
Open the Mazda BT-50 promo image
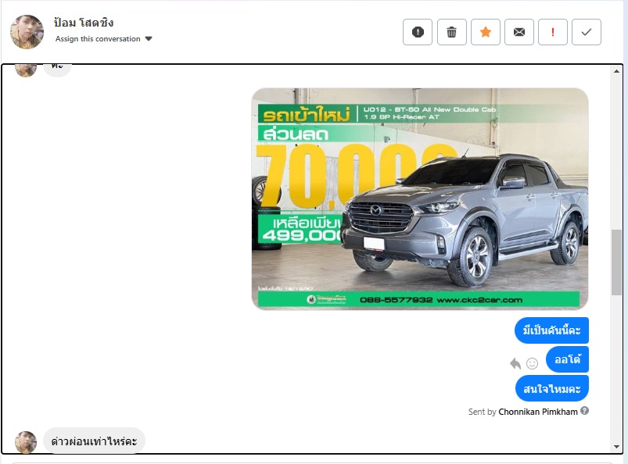(x=420, y=198)
